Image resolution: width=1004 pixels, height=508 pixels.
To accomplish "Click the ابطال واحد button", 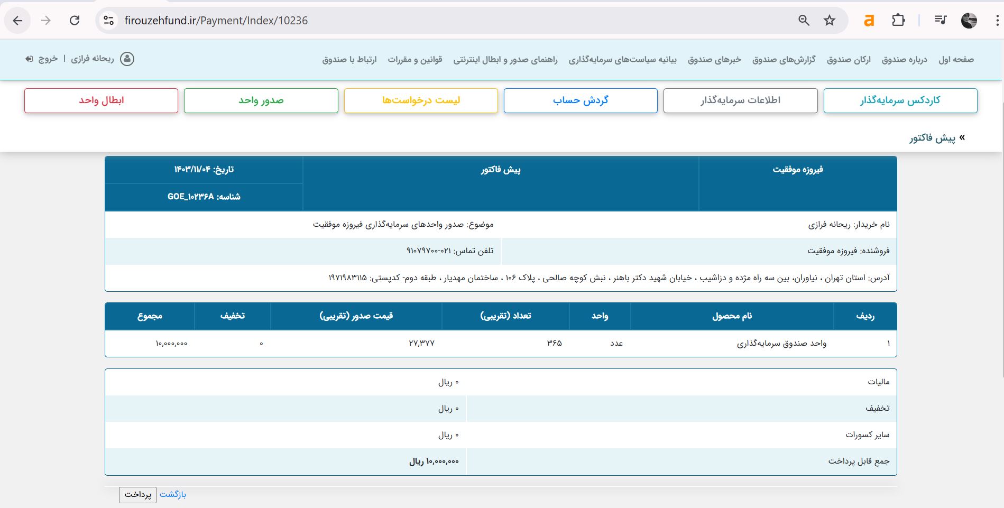I will point(101,100).
